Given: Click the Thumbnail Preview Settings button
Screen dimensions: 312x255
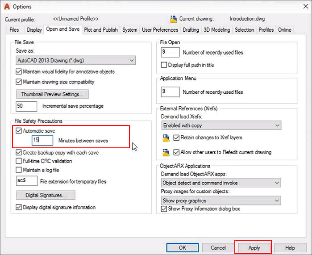Looking at the screenshot, I should pyautogui.click(x=52, y=94).
